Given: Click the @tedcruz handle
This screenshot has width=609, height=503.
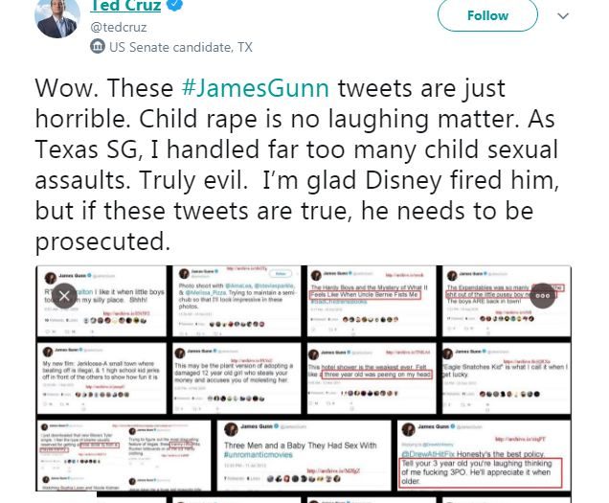Looking at the screenshot, I should tap(121, 27).
